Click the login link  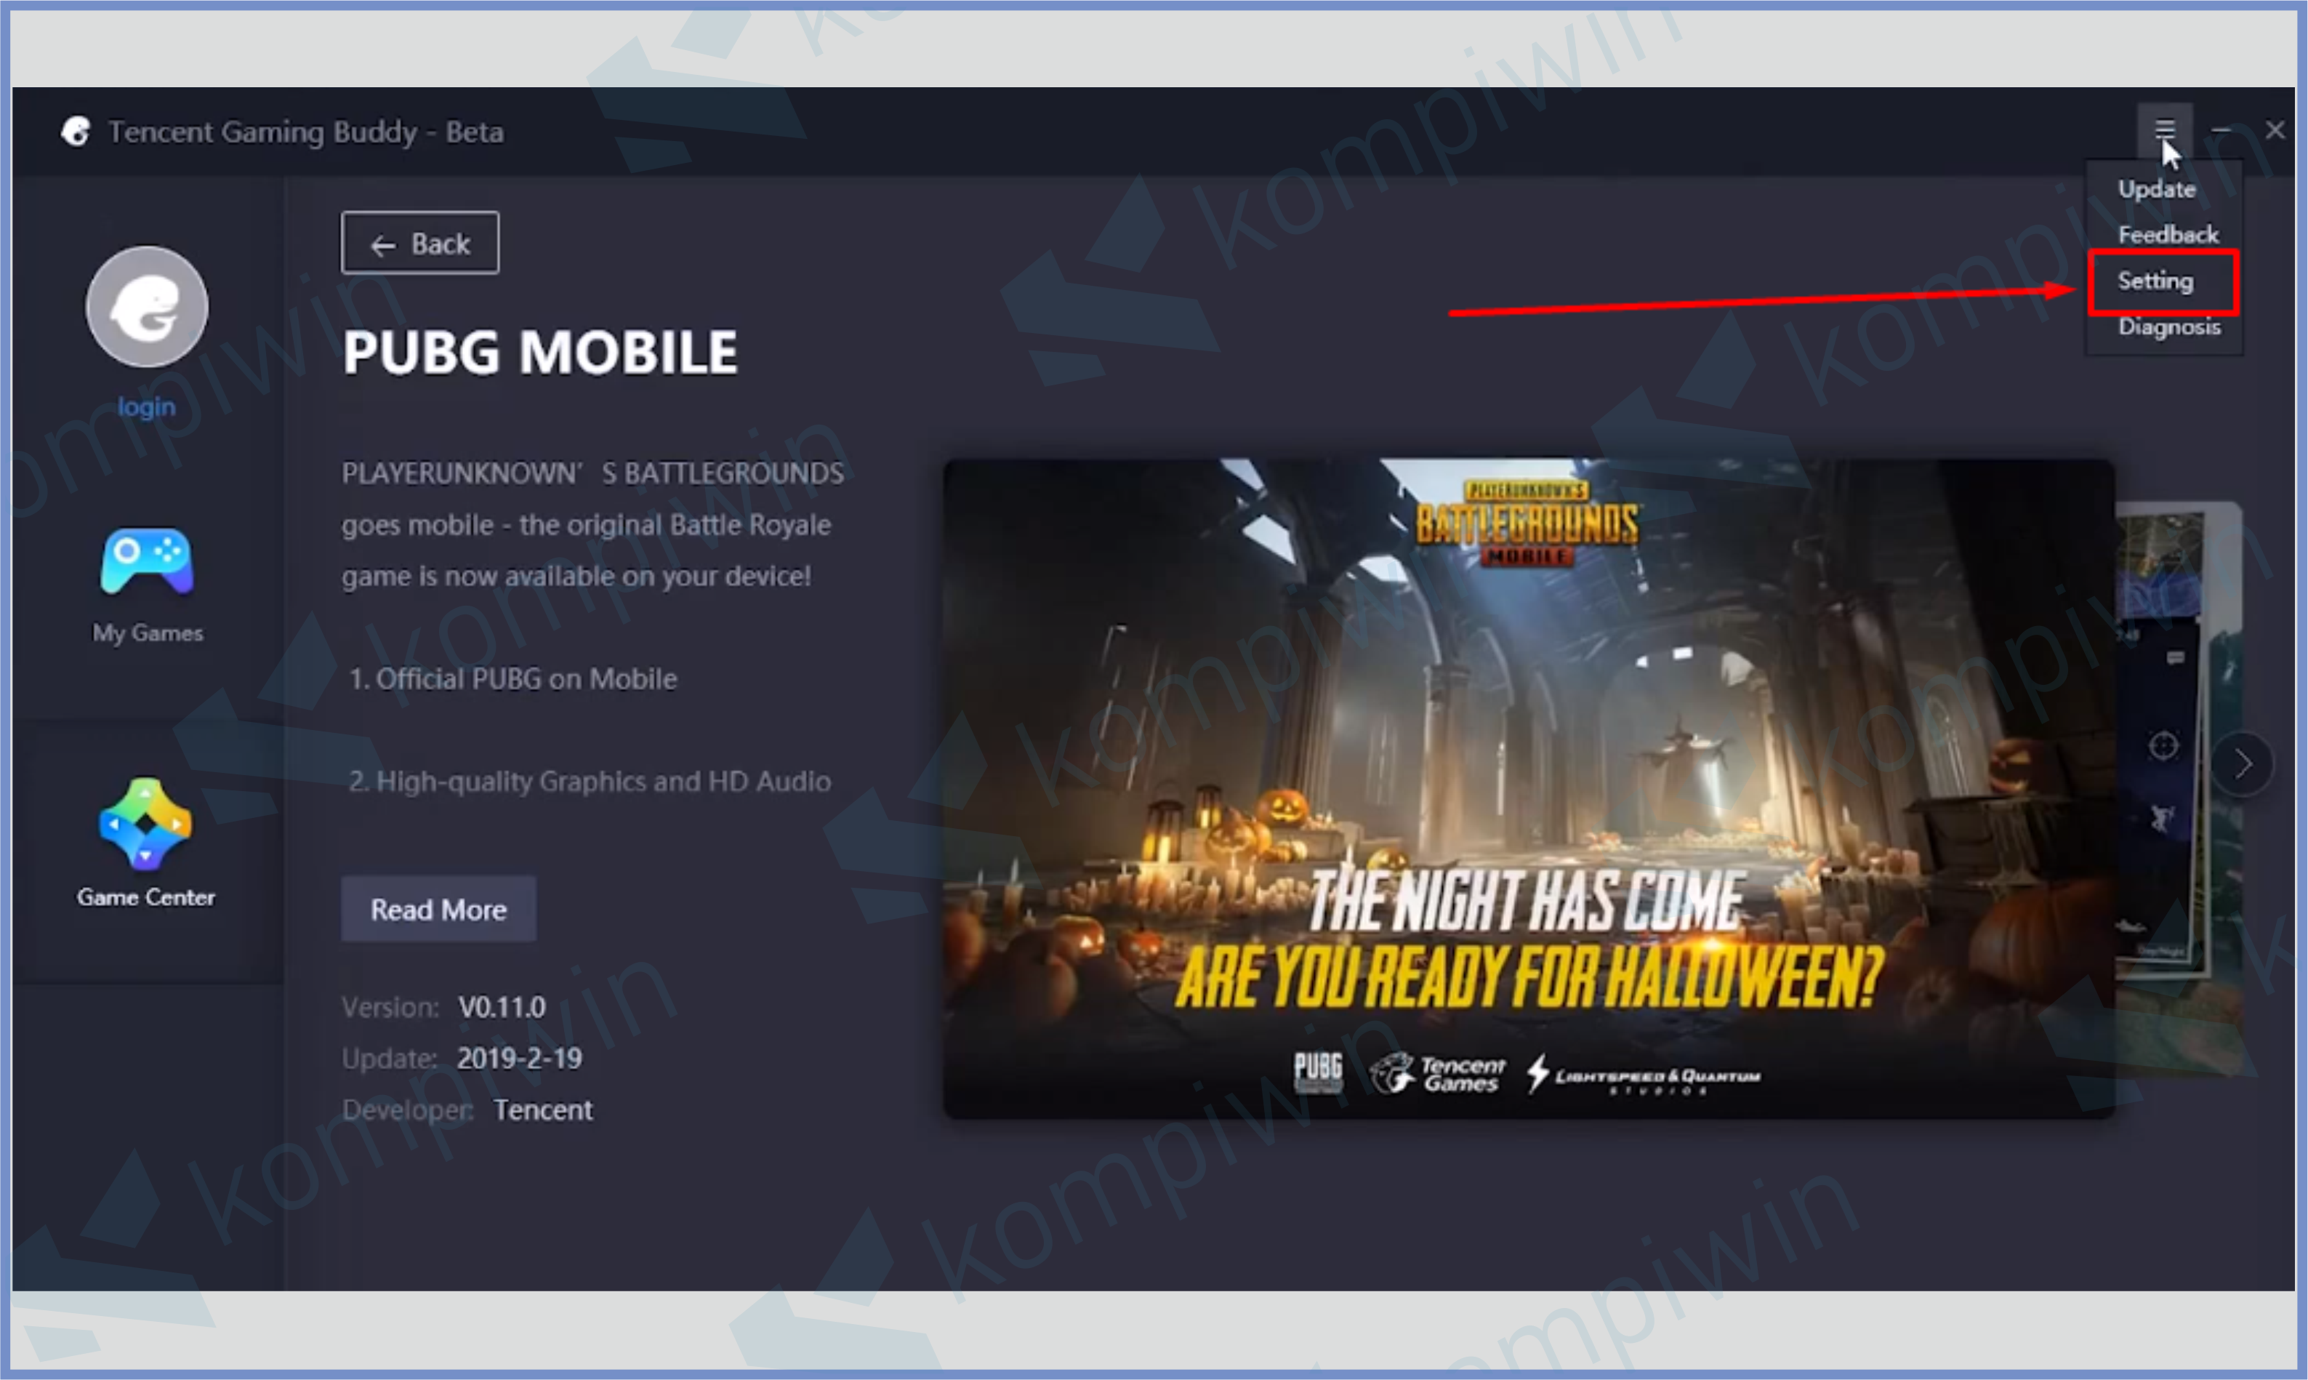[146, 406]
